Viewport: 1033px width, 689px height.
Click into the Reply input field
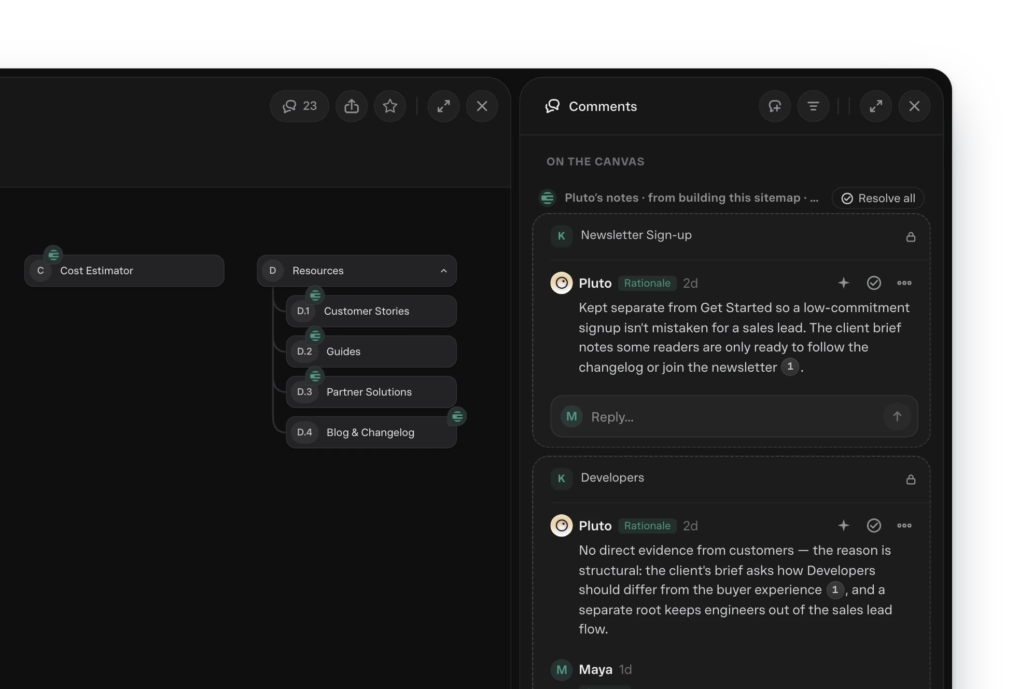point(734,416)
